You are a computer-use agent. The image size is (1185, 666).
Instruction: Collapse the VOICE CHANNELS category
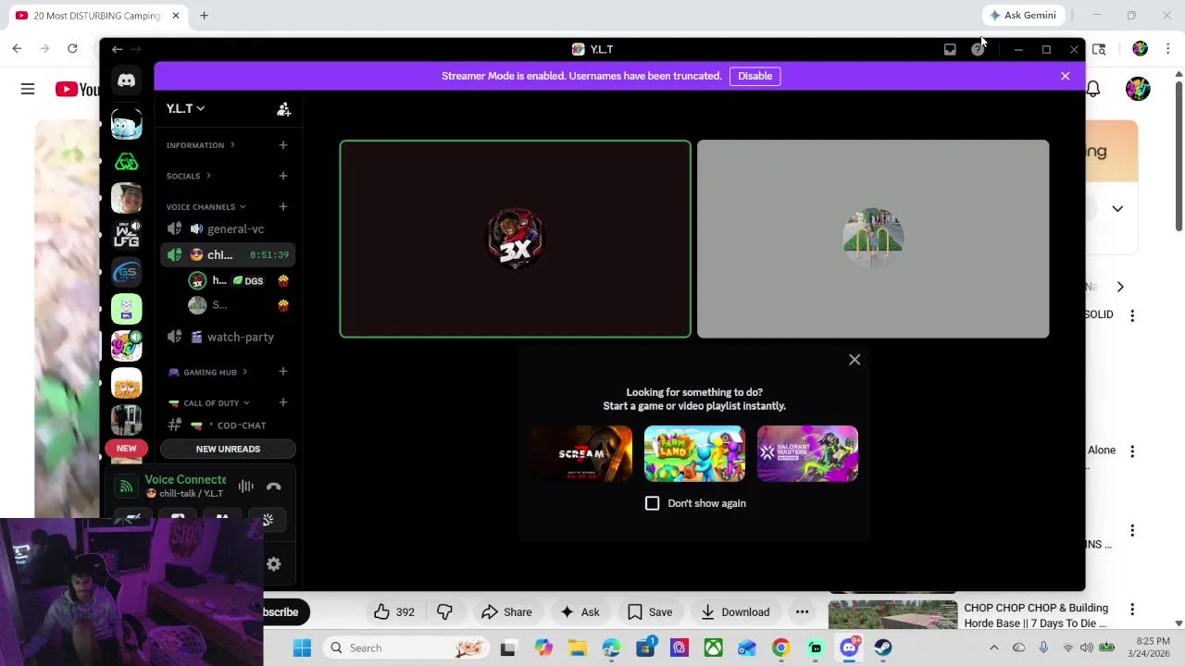coord(206,207)
